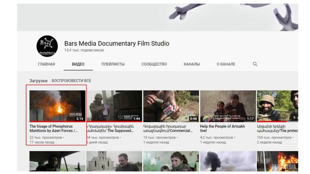Open second-row thumbnail of man in vehicle
Image resolution: width=310 pixels, height=174 pixels.
tap(58, 161)
